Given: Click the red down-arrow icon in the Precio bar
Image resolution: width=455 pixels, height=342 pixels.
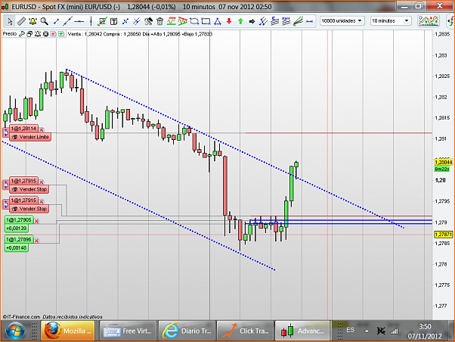Looking at the screenshot, I should [x=53, y=34].
